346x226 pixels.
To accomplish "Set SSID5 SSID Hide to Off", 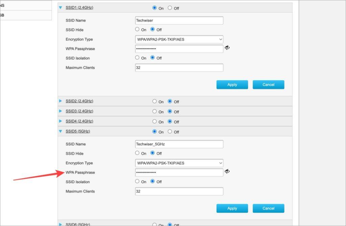I will coord(152,153).
